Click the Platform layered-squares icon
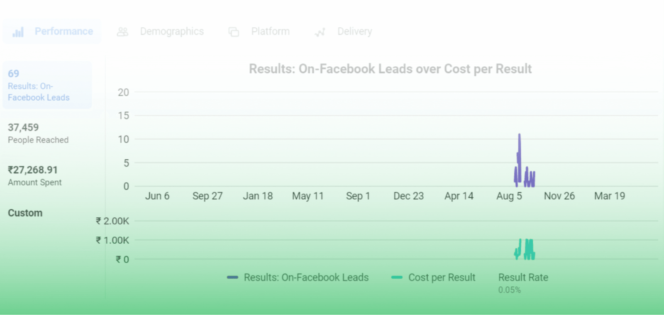This screenshot has width=664, height=315. tap(234, 31)
